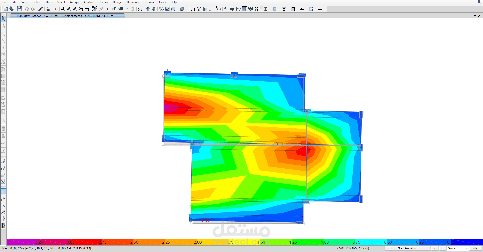Toggle the checkmark set-display icon in toolbar
The image size is (483, 252).
tap(167, 9)
